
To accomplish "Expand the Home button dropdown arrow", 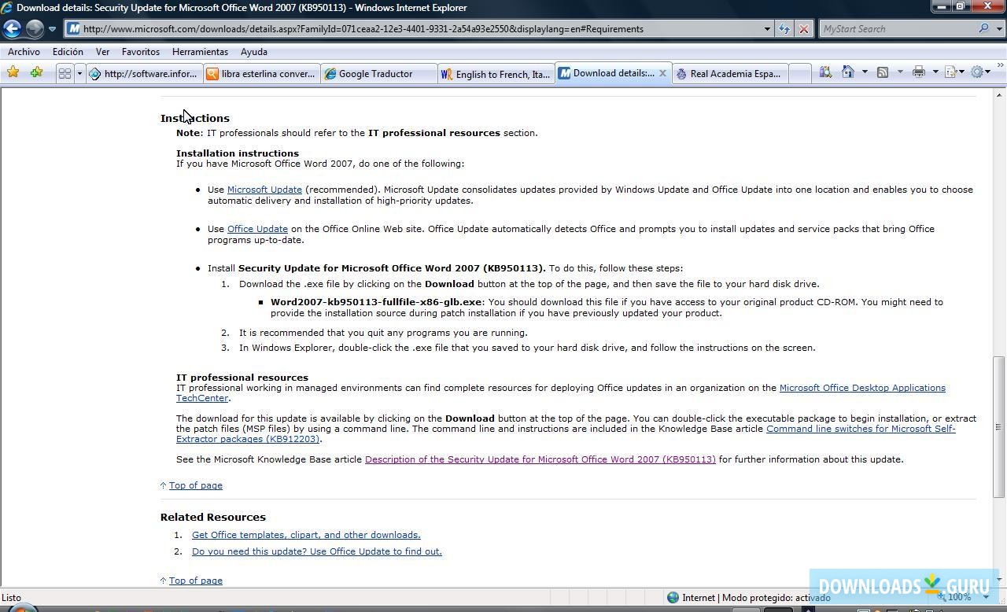I will (865, 72).
